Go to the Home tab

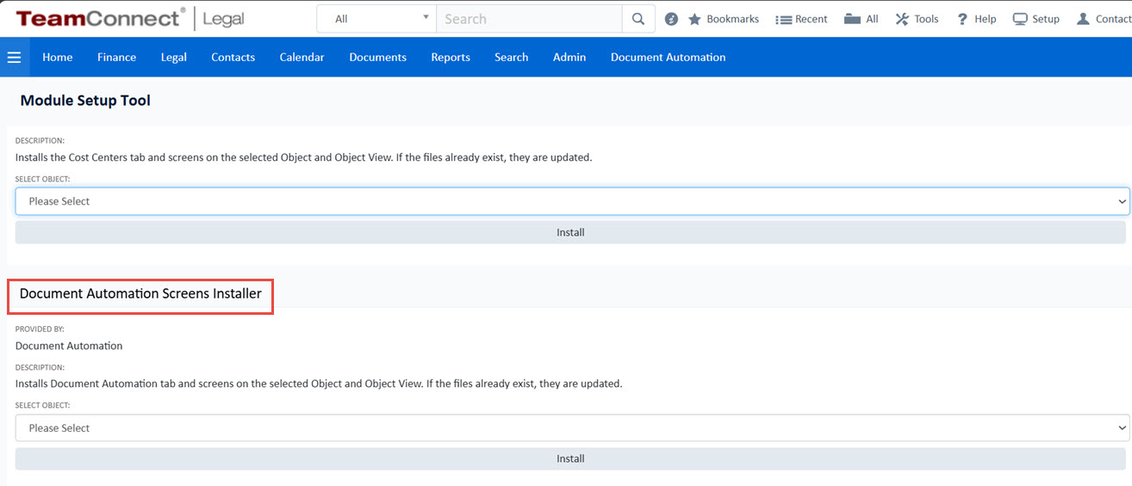(x=58, y=58)
